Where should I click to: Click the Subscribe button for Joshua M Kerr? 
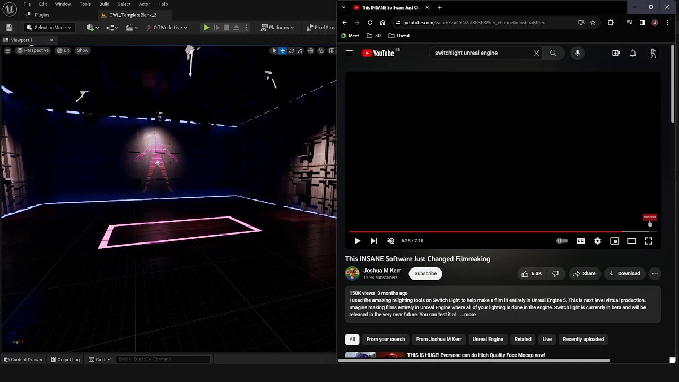tap(425, 273)
